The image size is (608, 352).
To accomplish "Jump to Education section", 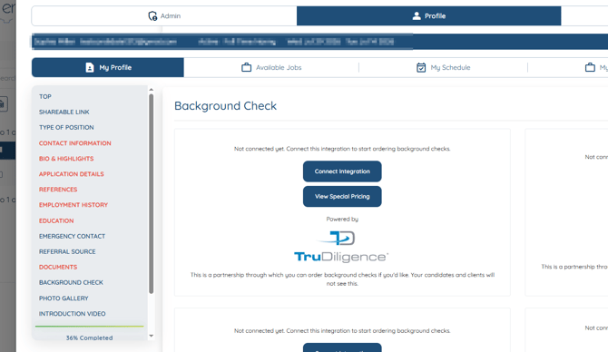I will pyautogui.click(x=56, y=220).
